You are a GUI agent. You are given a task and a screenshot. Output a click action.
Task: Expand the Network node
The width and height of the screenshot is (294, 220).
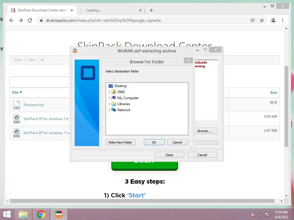pyautogui.click(x=109, y=110)
